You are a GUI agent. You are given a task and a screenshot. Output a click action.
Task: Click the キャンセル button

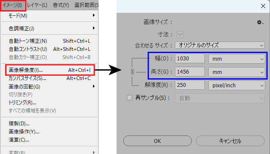(x=230, y=141)
